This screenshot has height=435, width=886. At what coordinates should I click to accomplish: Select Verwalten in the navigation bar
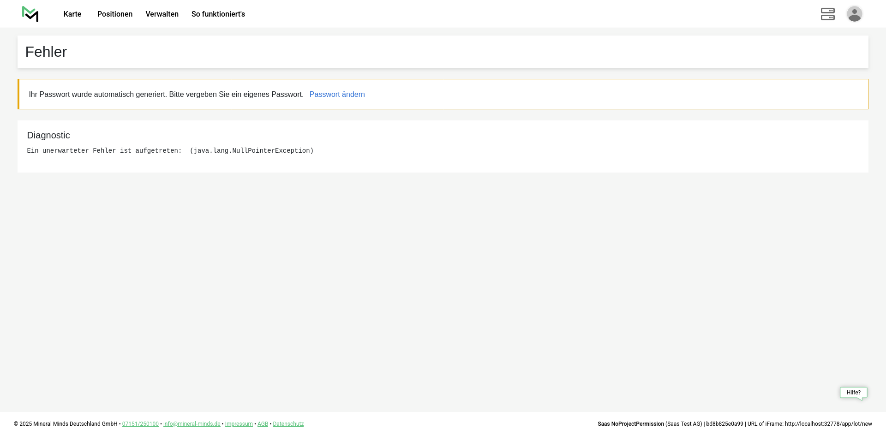tap(162, 14)
